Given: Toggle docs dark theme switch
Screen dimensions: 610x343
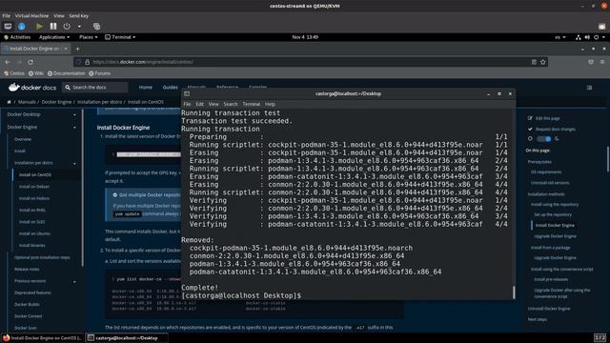Looking at the screenshot, I should pos(544,139).
